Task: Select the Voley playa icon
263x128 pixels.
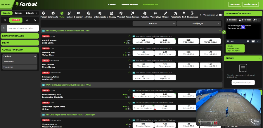Action: [x=156, y=15]
